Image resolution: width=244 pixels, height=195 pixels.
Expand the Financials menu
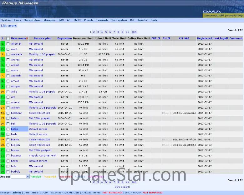102,20
